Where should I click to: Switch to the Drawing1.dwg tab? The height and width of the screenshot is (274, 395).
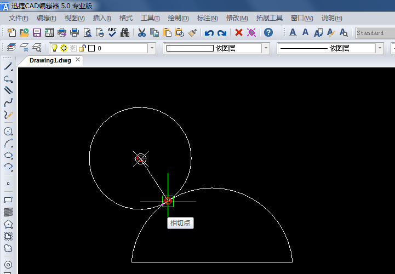coord(50,60)
